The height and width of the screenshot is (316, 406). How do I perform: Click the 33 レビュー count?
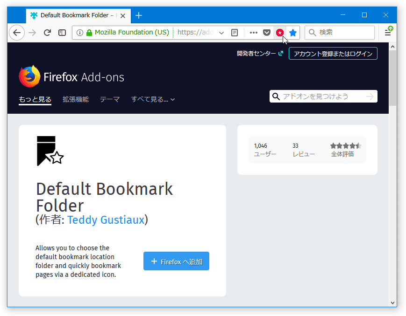(304, 150)
